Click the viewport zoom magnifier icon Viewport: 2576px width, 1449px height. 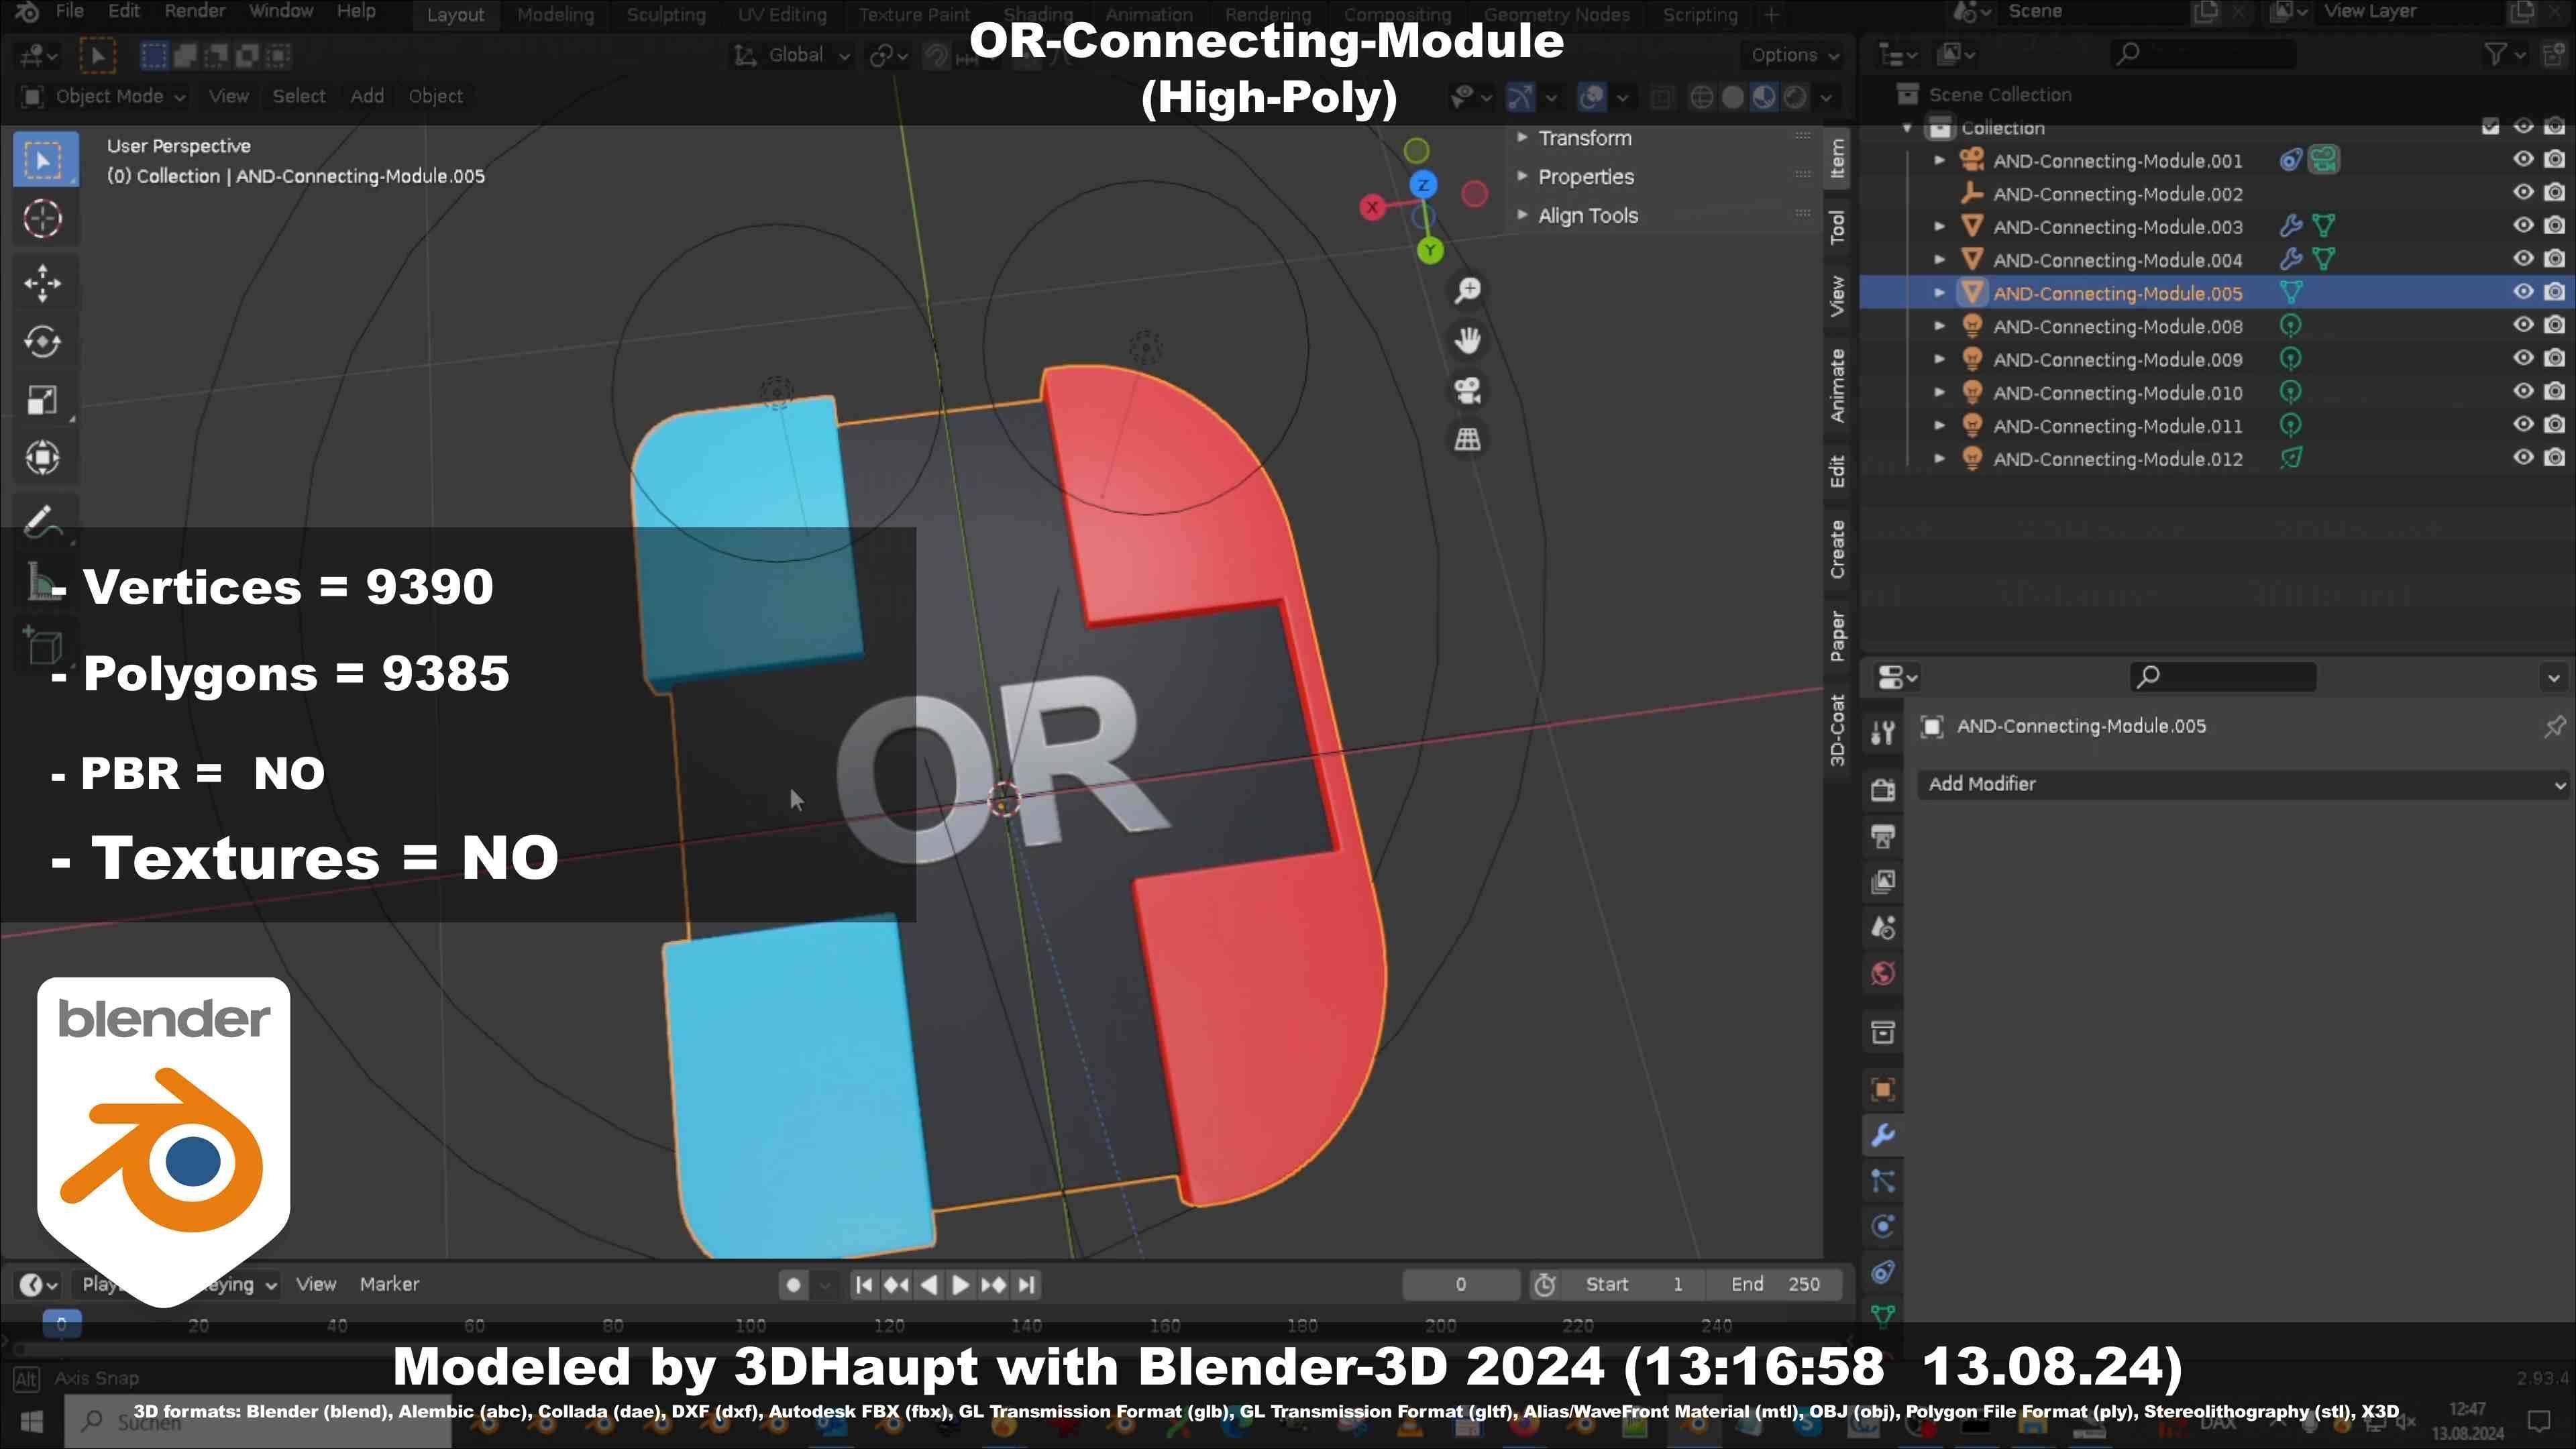pyautogui.click(x=1468, y=291)
